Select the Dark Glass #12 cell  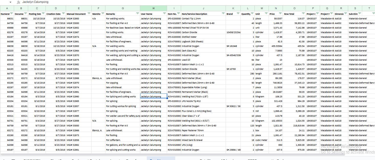(x=203, y=51)
